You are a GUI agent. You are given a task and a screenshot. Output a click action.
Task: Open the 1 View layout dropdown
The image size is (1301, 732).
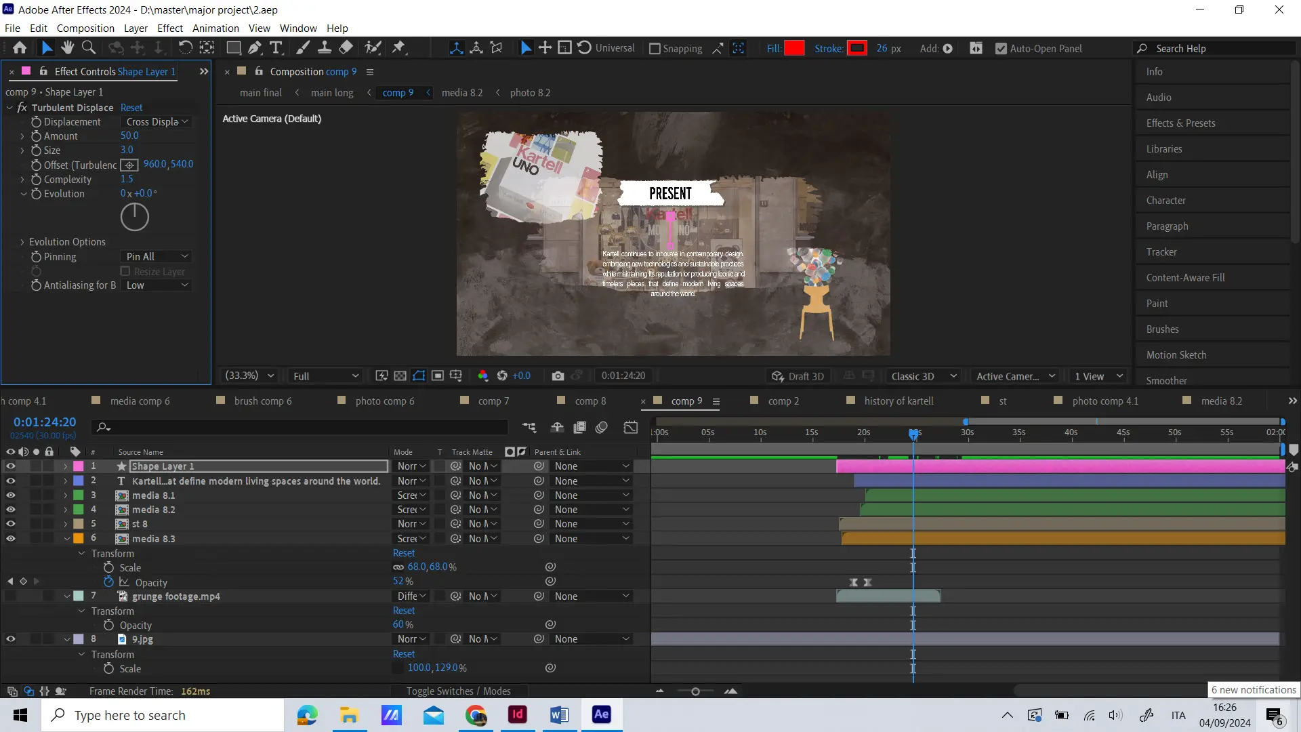[x=1098, y=376]
